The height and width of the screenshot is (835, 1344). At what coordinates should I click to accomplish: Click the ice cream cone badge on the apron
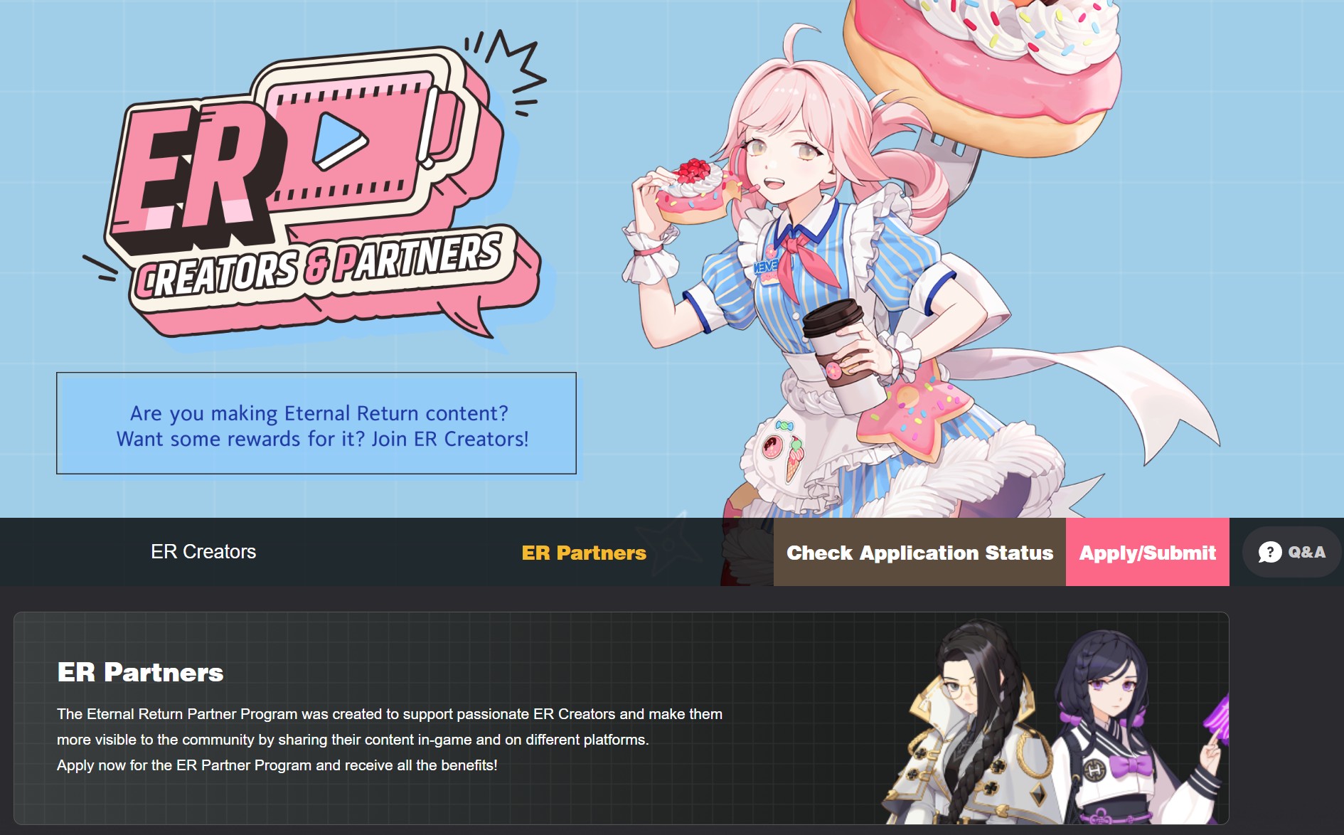794,459
